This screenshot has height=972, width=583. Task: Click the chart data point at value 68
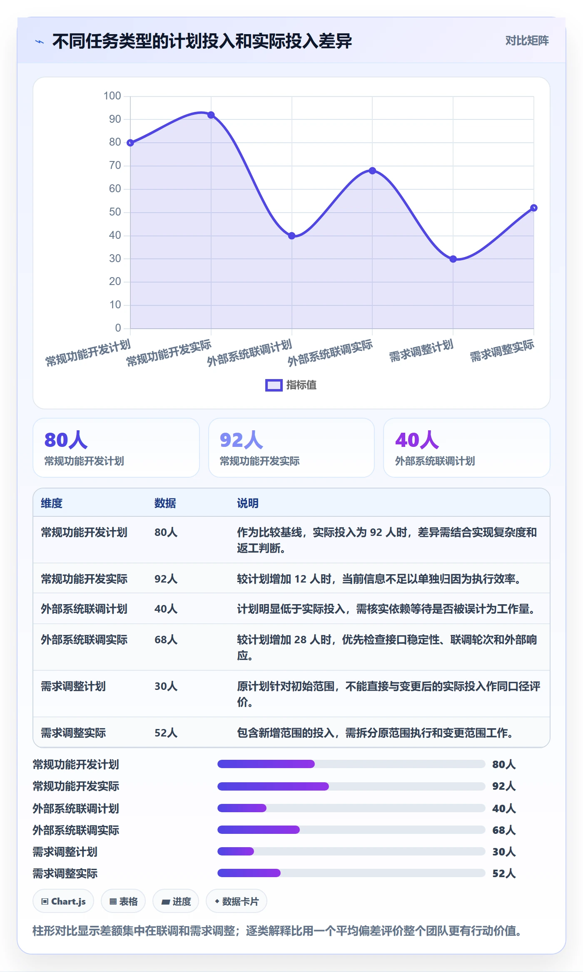pyautogui.click(x=372, y=171)
